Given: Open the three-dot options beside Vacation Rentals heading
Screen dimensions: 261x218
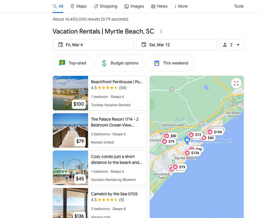Looking at the screenshot, I should [x=161, y=32].
